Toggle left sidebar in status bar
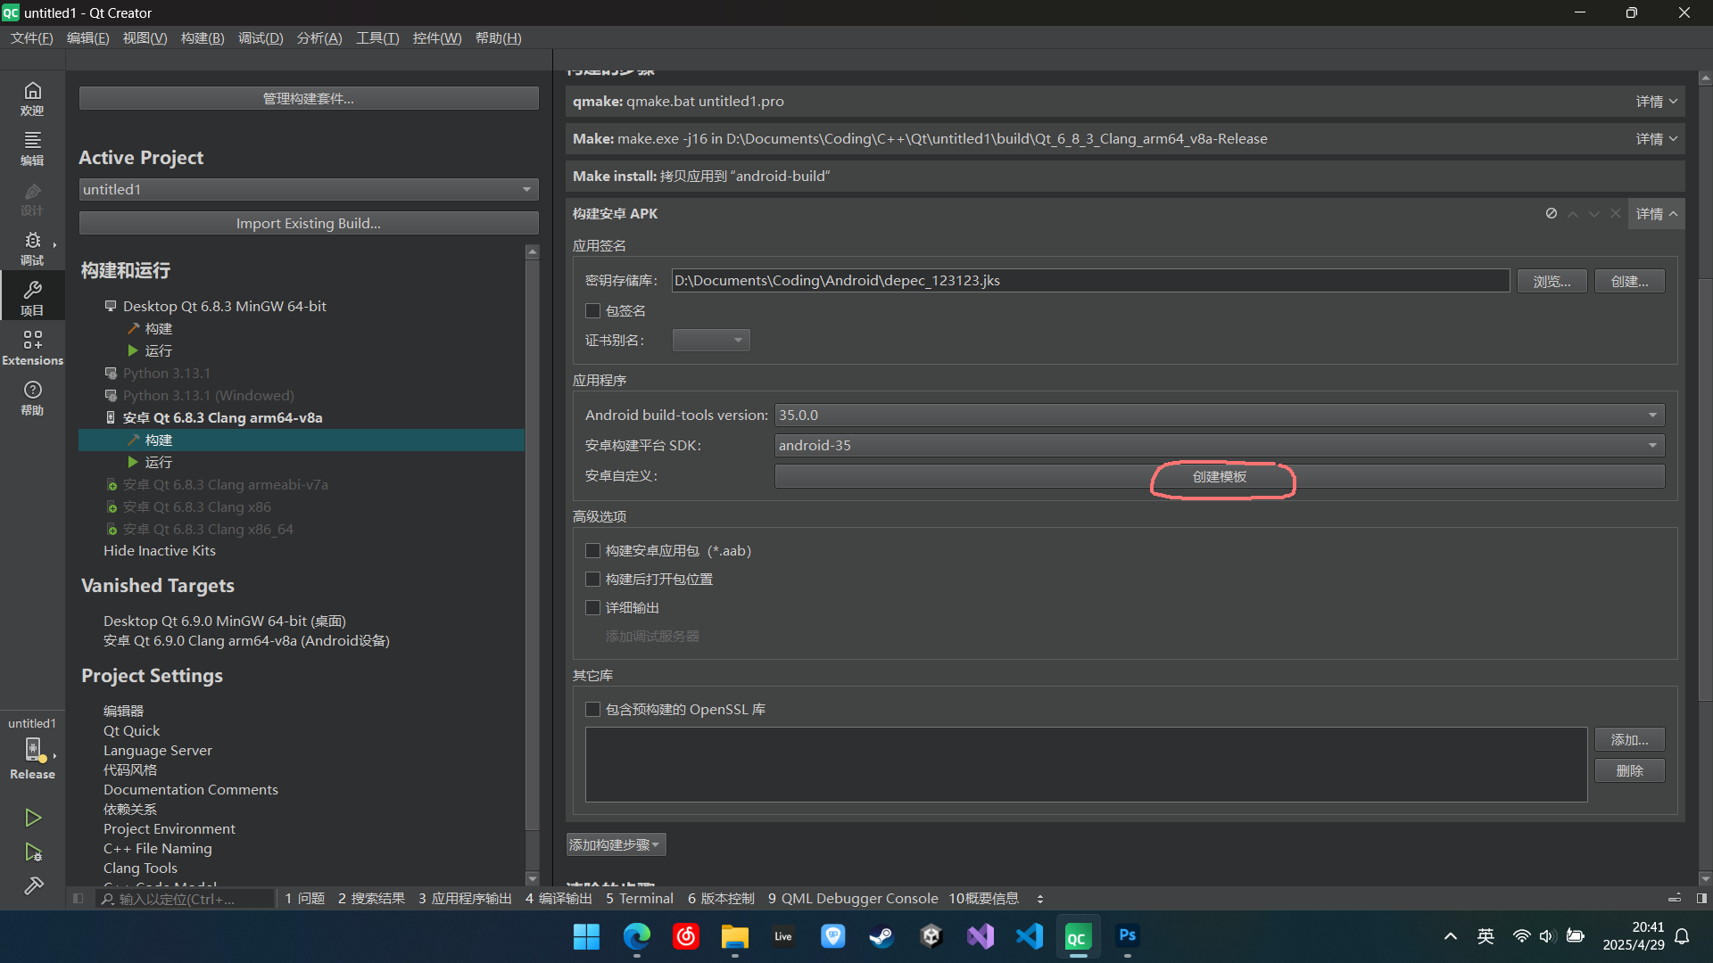This screenshot has width=1713, height=963. pos(79,899)
